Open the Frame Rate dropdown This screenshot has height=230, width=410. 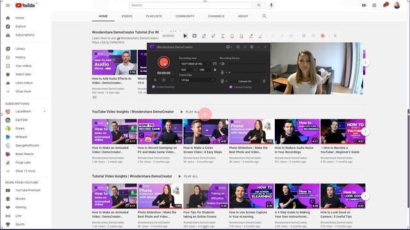tap(197, 80)
